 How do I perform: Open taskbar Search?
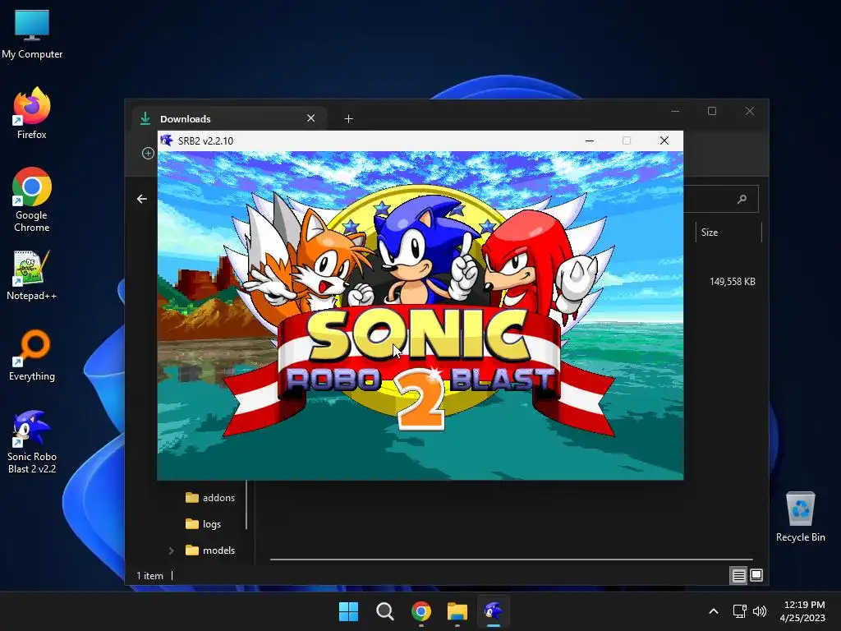[384, 611]
